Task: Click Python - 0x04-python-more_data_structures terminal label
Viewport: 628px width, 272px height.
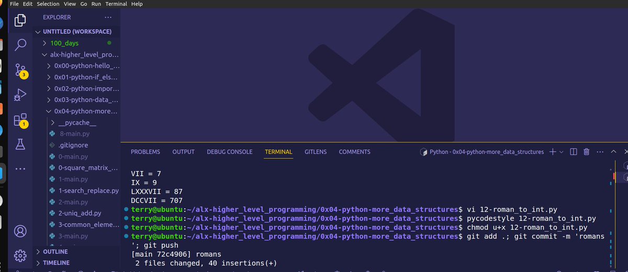Action: (x=487, y=152)
